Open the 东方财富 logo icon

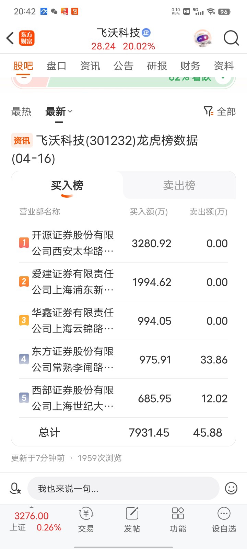[27, 38]
